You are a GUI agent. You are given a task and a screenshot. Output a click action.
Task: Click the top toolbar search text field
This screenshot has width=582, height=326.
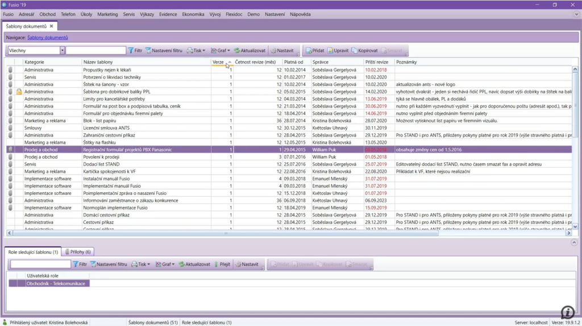point(95,50)
